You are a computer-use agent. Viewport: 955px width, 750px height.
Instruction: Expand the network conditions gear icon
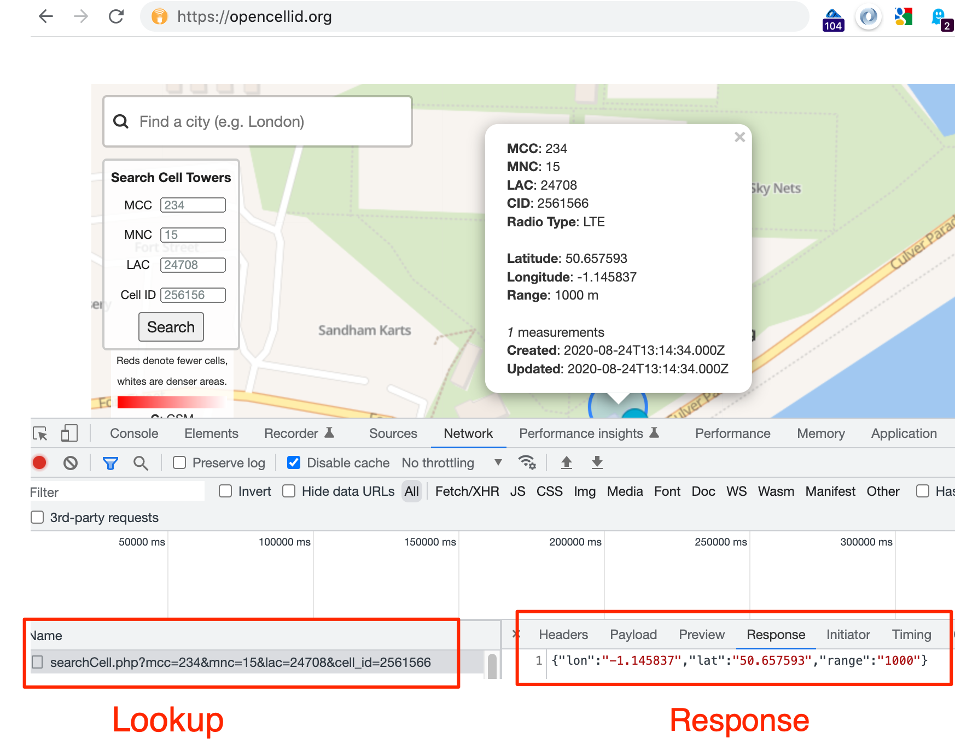tap(527, 462)
